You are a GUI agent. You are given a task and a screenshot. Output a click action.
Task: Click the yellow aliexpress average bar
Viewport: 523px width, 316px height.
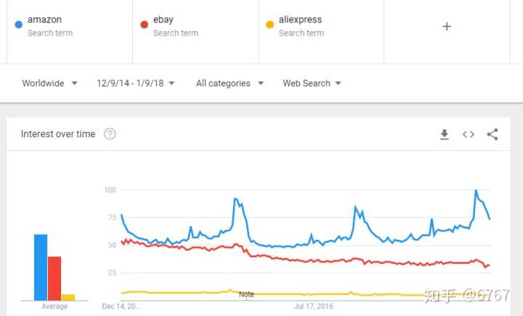click(68, 297)
